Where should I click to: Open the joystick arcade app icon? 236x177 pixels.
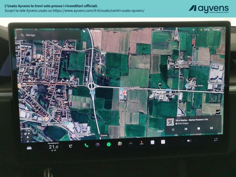[141, 143]
